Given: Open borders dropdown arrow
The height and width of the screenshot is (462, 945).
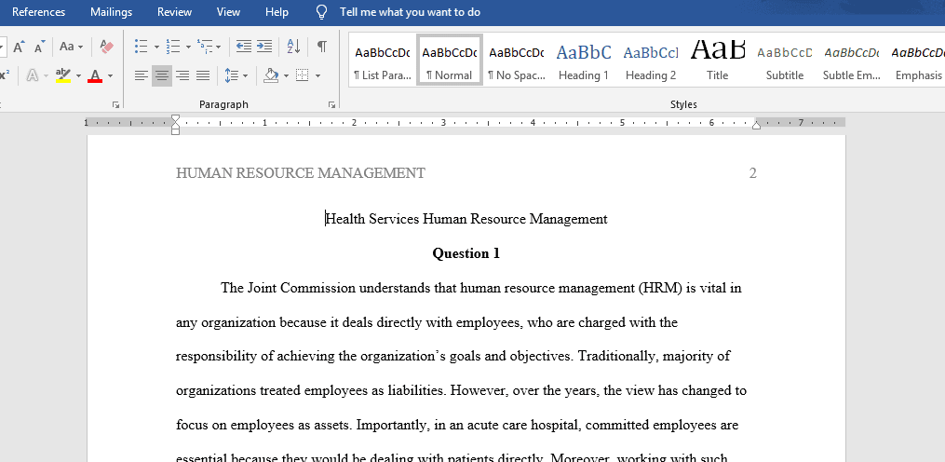Looking at the screenshot, I should pyautogui.click(x=317, y=76).
